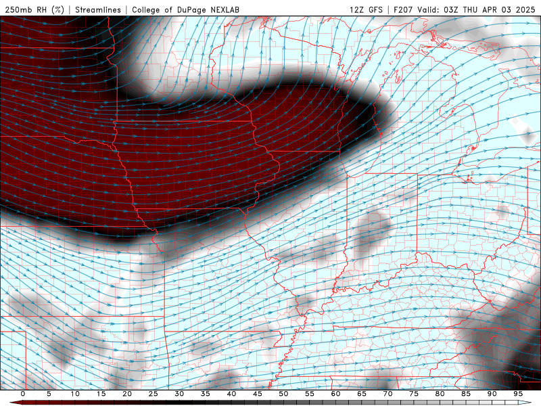Select the 'Streamlines' label in header
The width and height of the screenshot is (541, 406).
click(98, 9)
